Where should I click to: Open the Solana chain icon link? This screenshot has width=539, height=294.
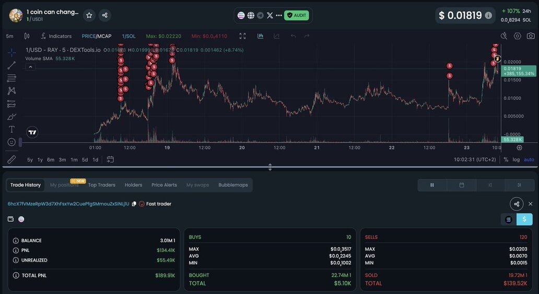(241, 15)
